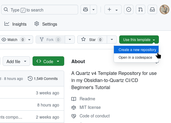
Task: Click the star icon on Star button
Action: [83, 39]
